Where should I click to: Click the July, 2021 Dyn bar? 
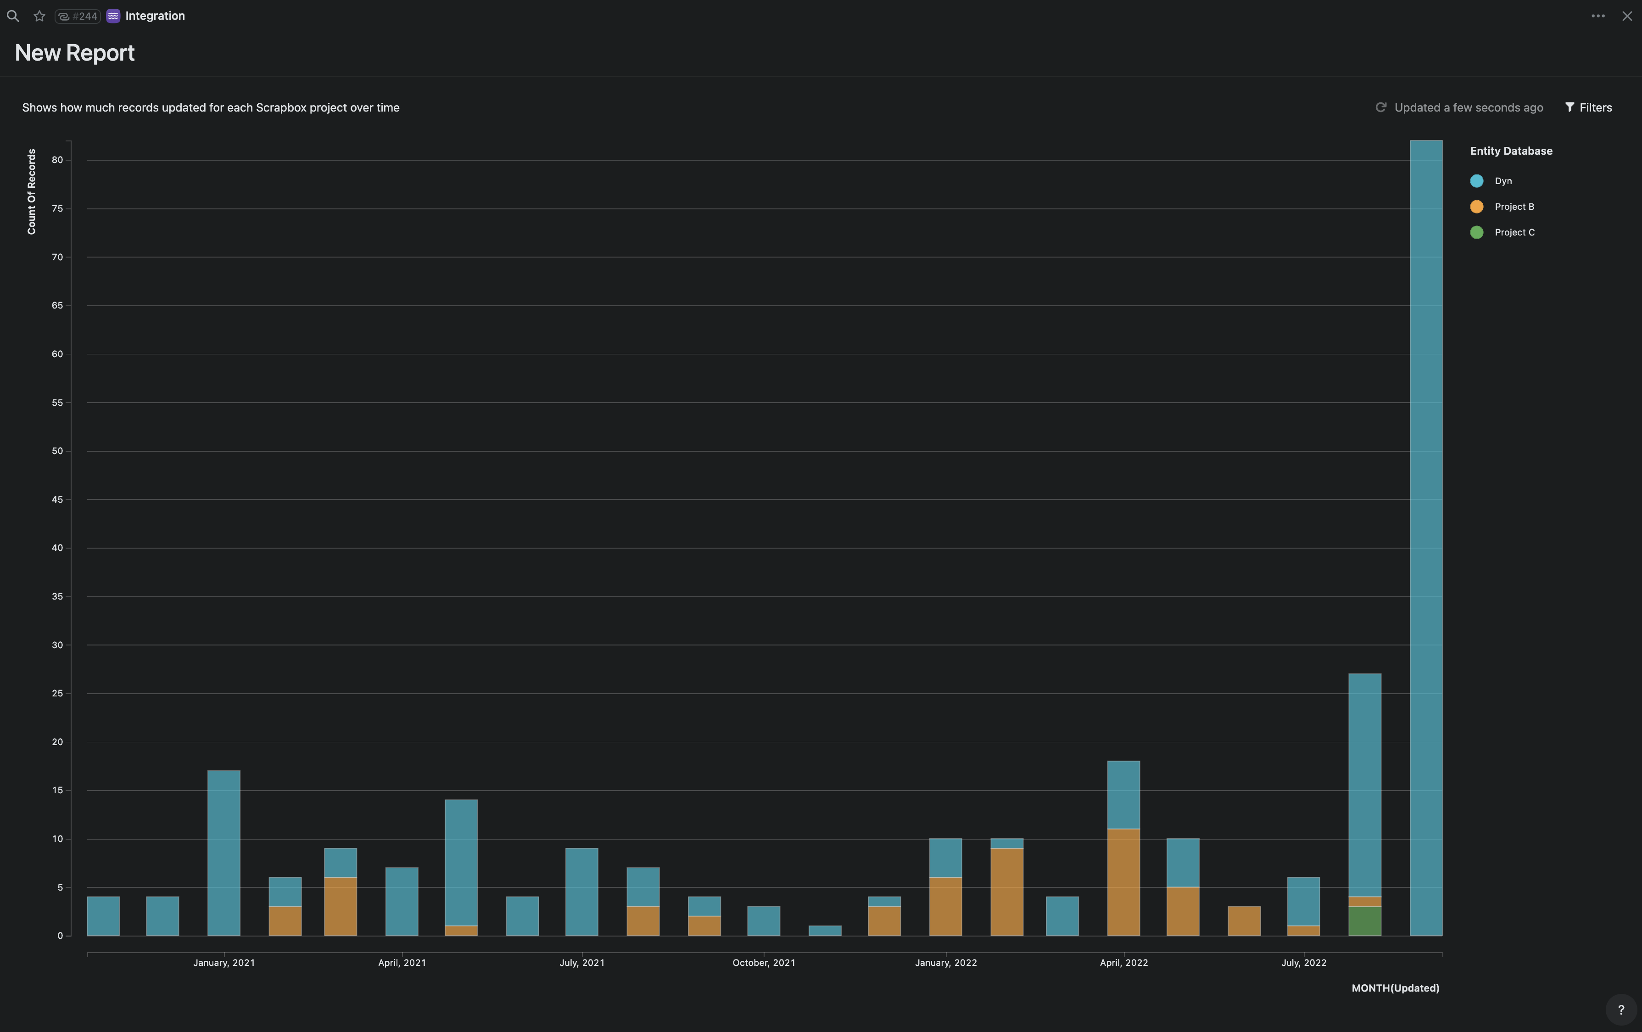[x=581, y=892]
